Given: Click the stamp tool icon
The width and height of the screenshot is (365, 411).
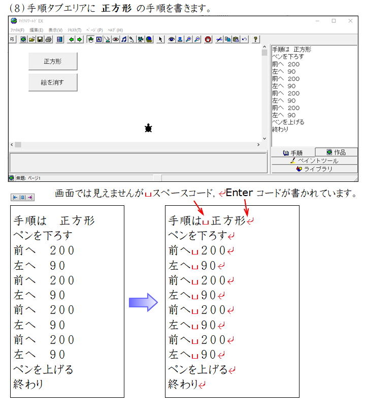Looking at the screenshot, I should (x=180, y=39).
